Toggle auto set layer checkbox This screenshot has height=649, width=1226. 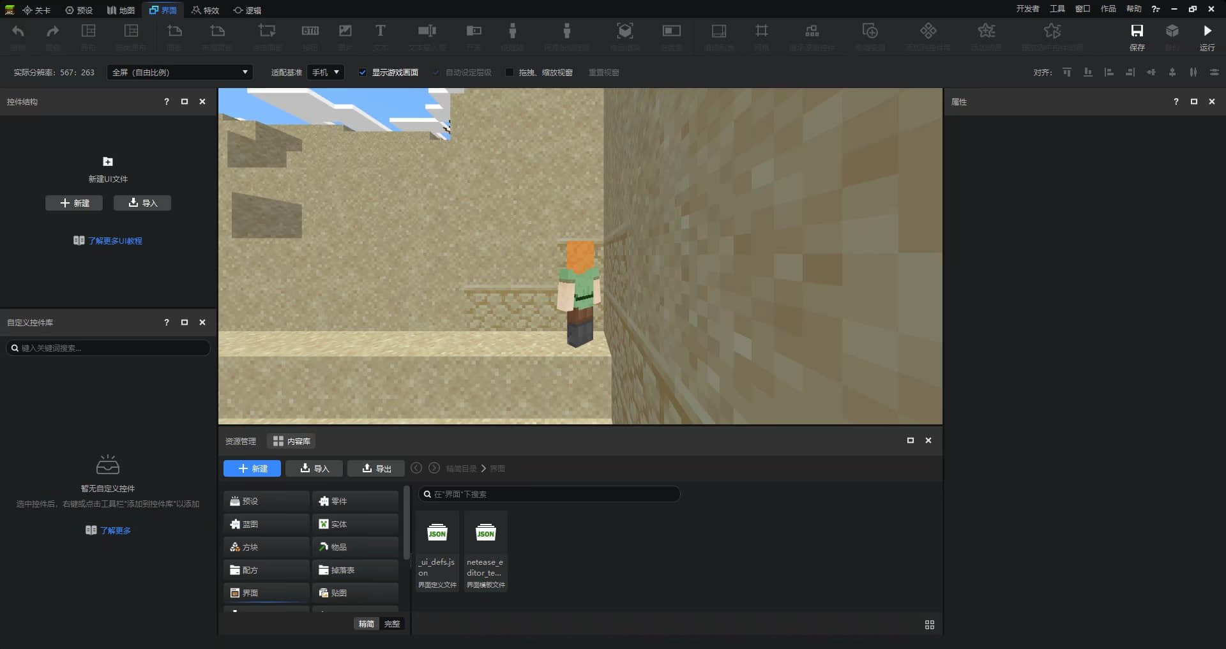[x=436, y=72]
